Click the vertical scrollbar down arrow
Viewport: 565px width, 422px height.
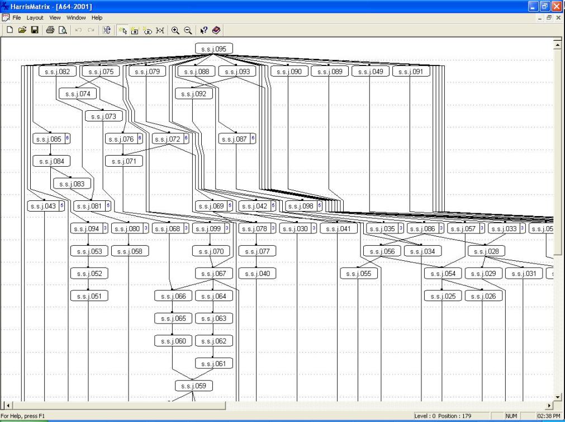[557, 397]
